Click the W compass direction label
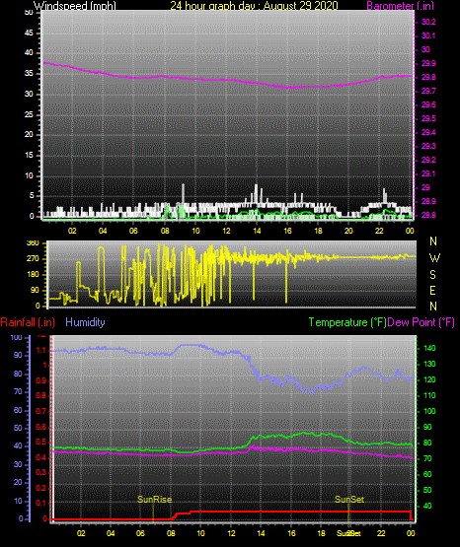Screen dimensions: 460x547 [x=434, y=258]
